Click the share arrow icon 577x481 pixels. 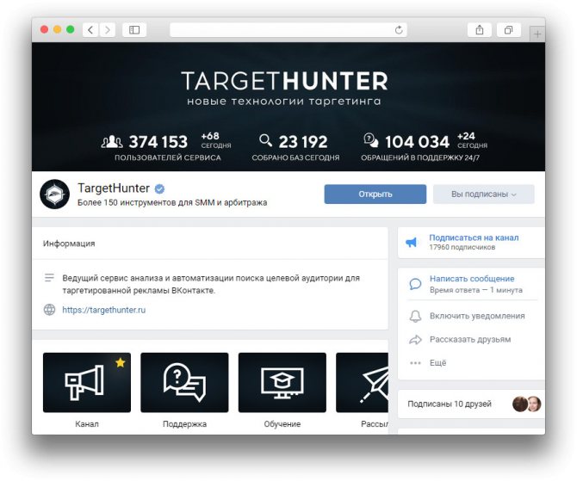pos(415,339)
